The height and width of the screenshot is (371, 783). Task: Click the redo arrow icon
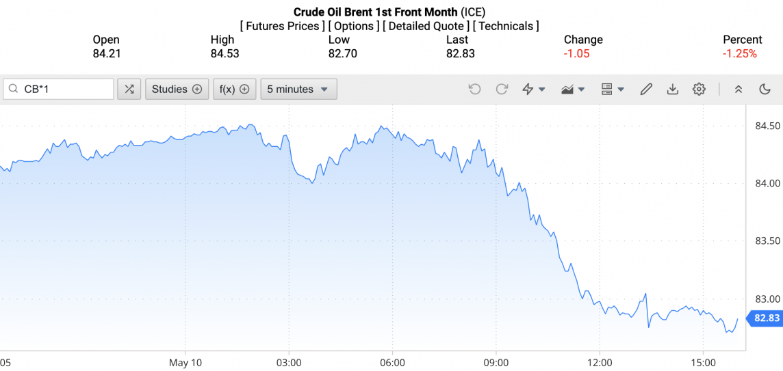(x=502, y=89)
